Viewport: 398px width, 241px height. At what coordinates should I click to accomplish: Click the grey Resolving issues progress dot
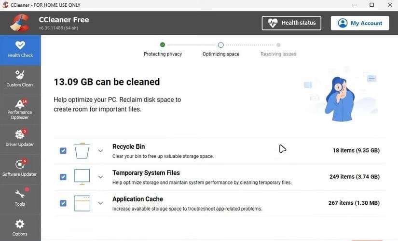tap(278, 45)
